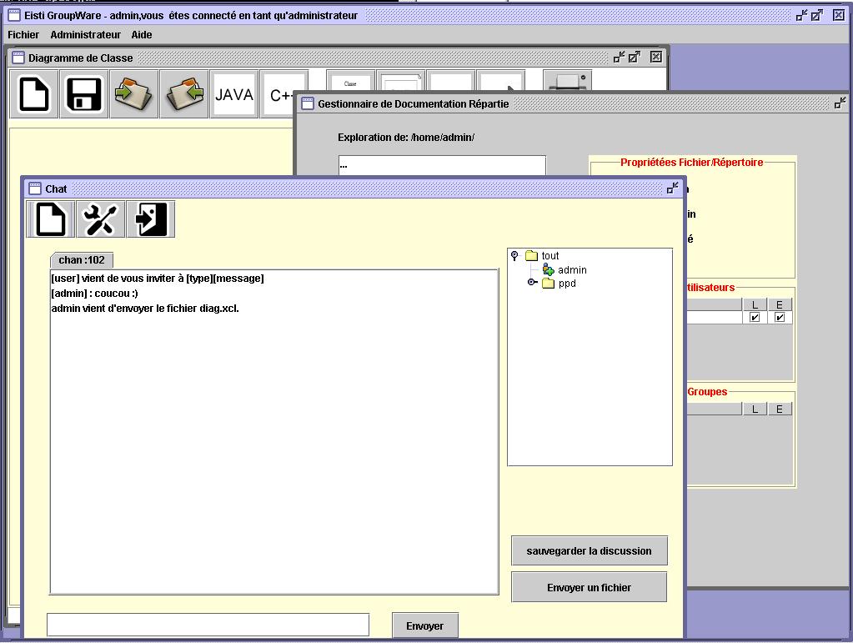
Task: Click new diagram icon in Diagramme de Classe
Action: click(34, 94)
